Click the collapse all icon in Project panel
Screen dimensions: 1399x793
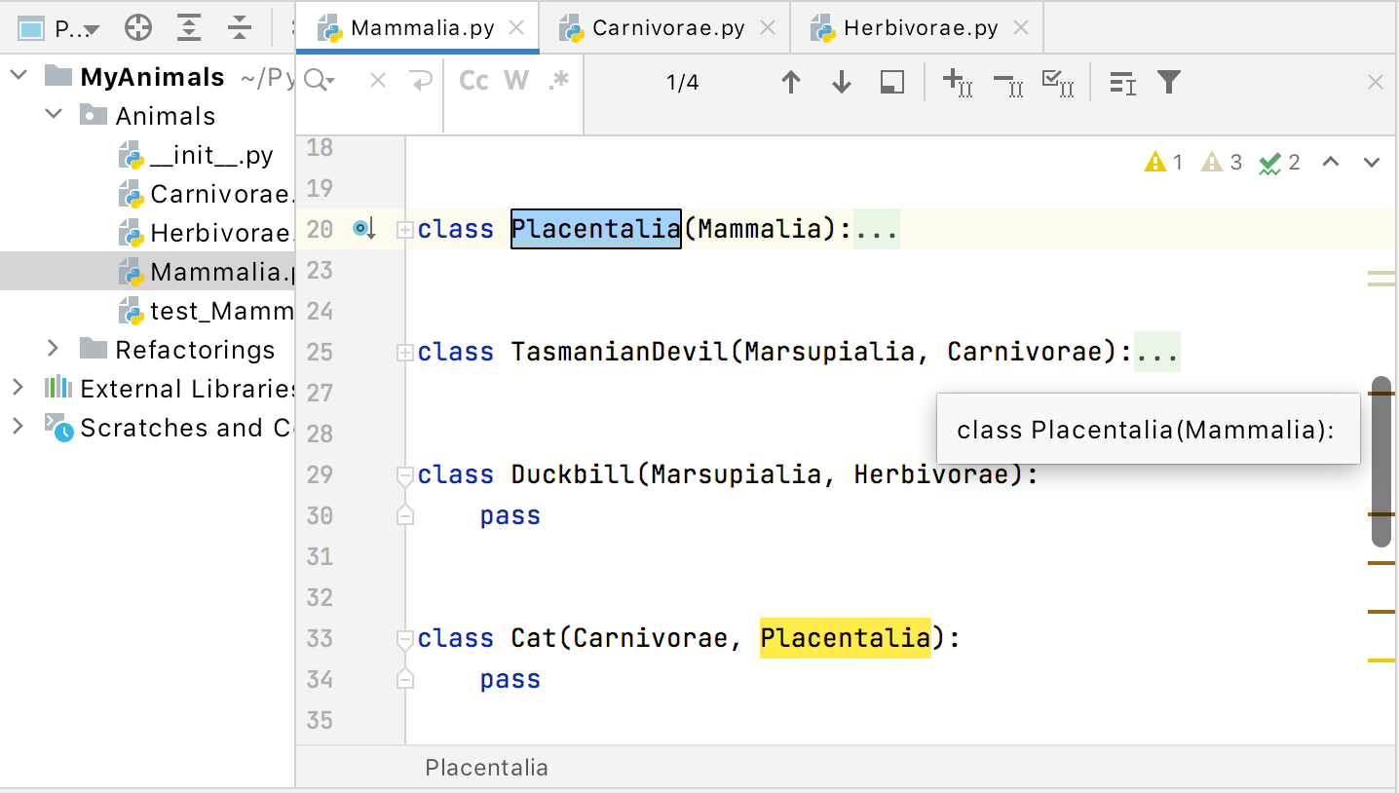[x=240, y=28]
